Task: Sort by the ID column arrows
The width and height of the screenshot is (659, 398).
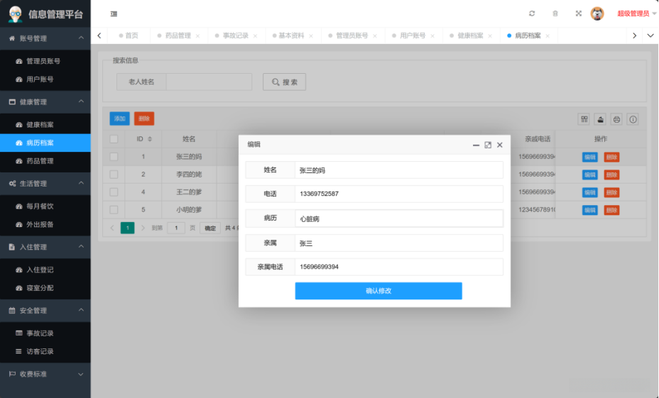Action: pos(150,139)
